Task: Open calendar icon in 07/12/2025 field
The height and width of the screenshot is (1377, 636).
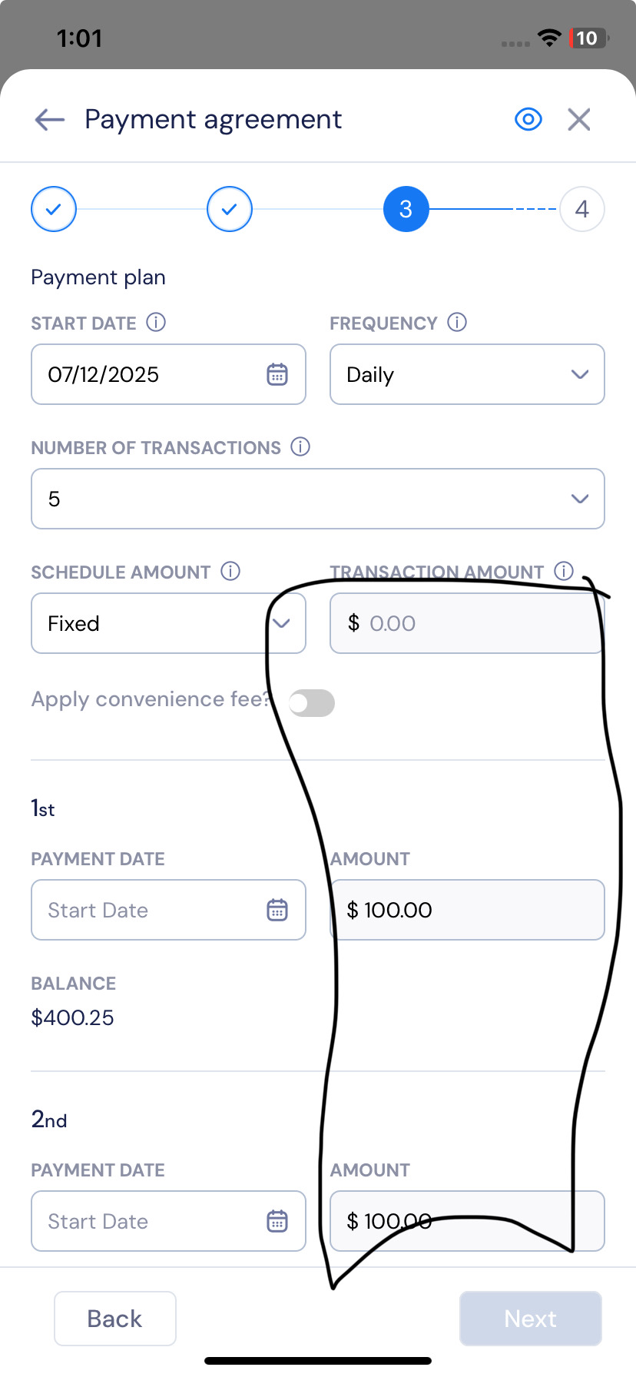Action: pos(277,374)
